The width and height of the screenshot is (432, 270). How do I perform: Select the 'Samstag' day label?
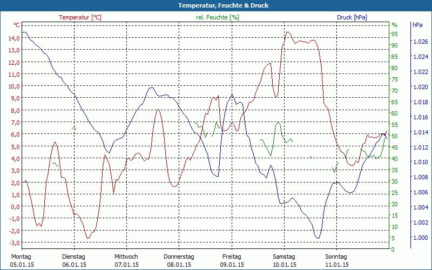point(284,256)
